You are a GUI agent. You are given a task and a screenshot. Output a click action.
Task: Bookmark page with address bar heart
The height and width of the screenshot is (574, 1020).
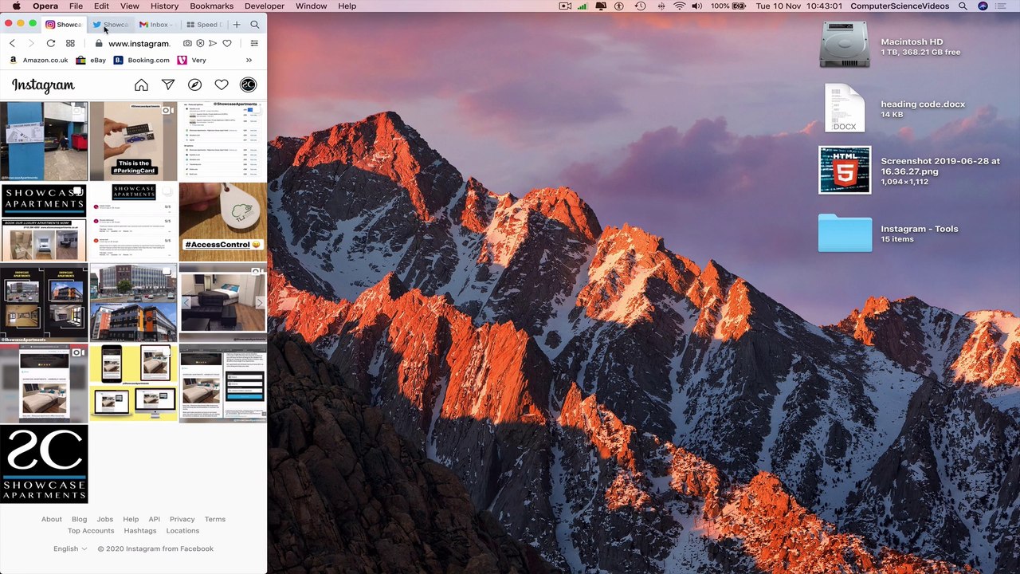point(227,43)
